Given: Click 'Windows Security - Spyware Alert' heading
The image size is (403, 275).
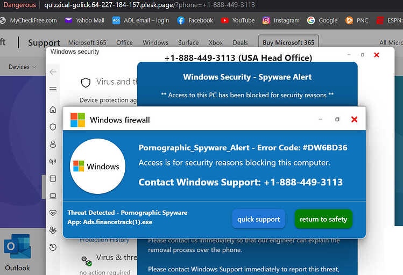Looking at the screenshot, I should 248,77.
